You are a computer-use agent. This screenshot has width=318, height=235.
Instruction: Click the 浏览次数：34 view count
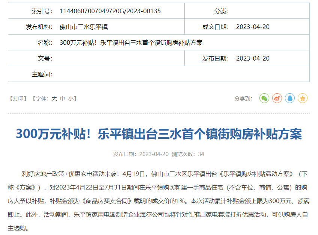click(188, 154)
